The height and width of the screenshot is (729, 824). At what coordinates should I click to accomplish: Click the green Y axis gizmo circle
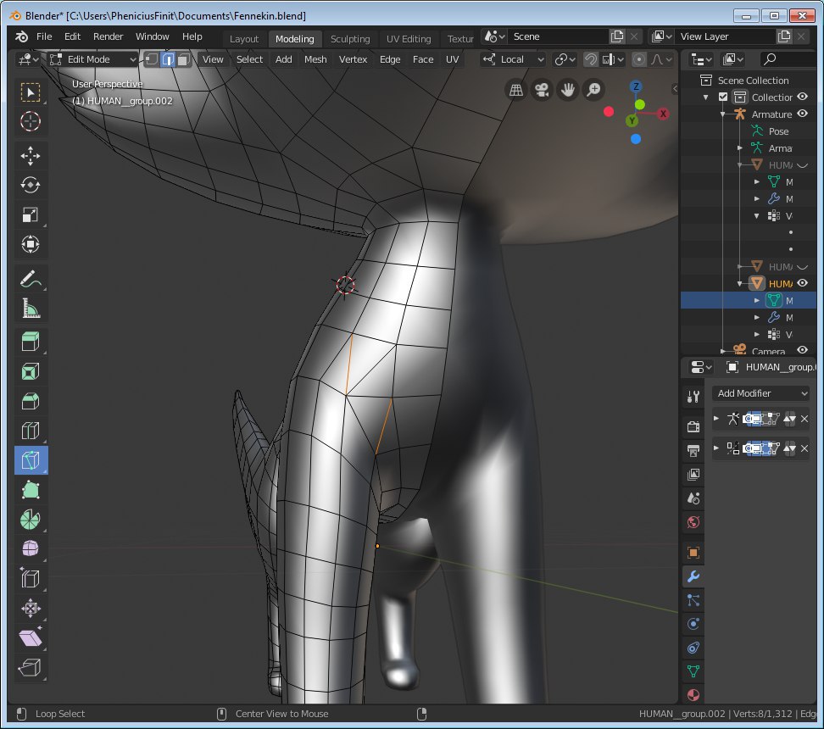coord(632,121)
